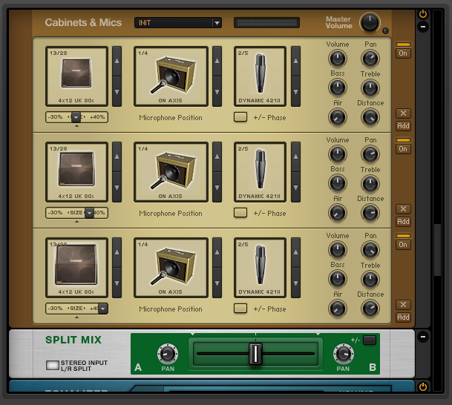The height and width of the screenshot is (405, 452).
Task: Step to previous cabinet type in second row
Action: point(117,157)
